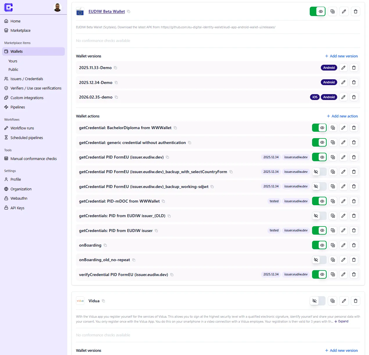The height and width of the screenshot is (355, 369).
Task: Open Issuers / Credentials section
Action: [x=33, y=79]
